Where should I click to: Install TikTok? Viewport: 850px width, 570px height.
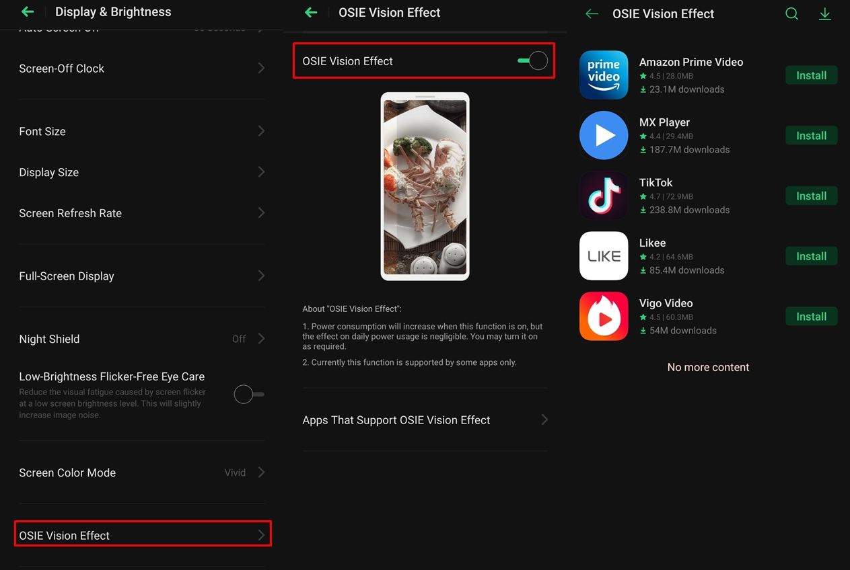point(811,196)
